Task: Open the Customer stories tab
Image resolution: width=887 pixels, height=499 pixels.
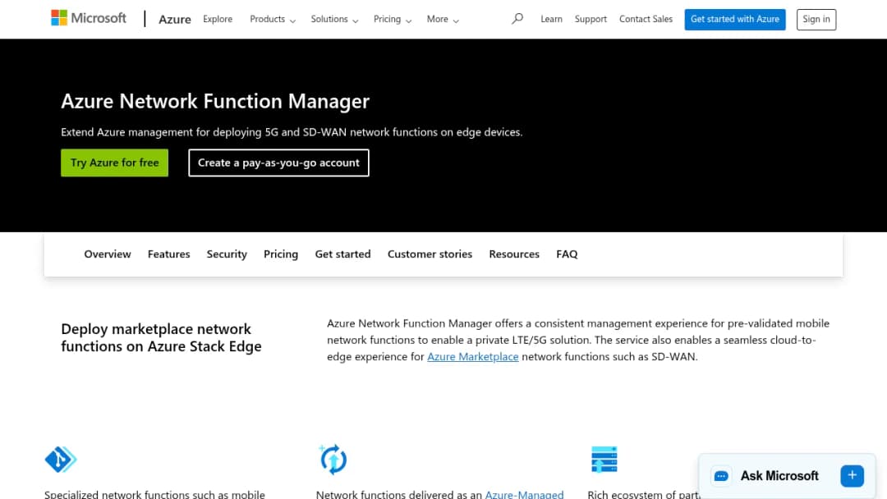Action: tap(430, 254)
